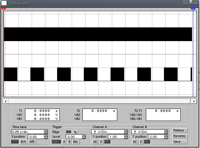This screenshot has height=148, width=200.
Task: Increase Channel A Y position
Action: point(126,136)
